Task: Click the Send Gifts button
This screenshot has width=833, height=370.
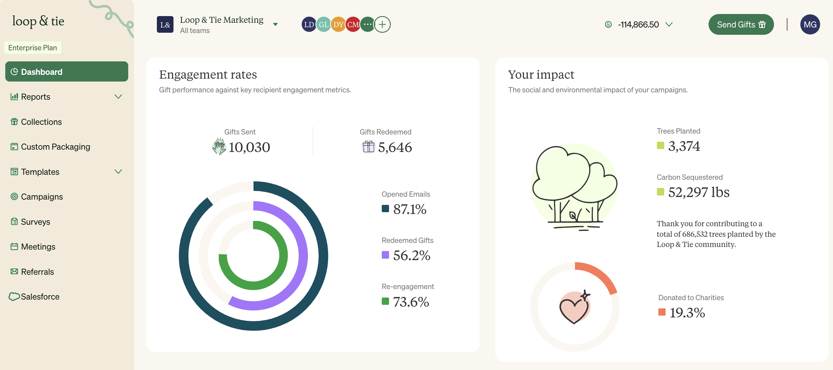Action: [740, 25]
